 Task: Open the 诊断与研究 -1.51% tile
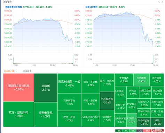click(x=157, y=104)
